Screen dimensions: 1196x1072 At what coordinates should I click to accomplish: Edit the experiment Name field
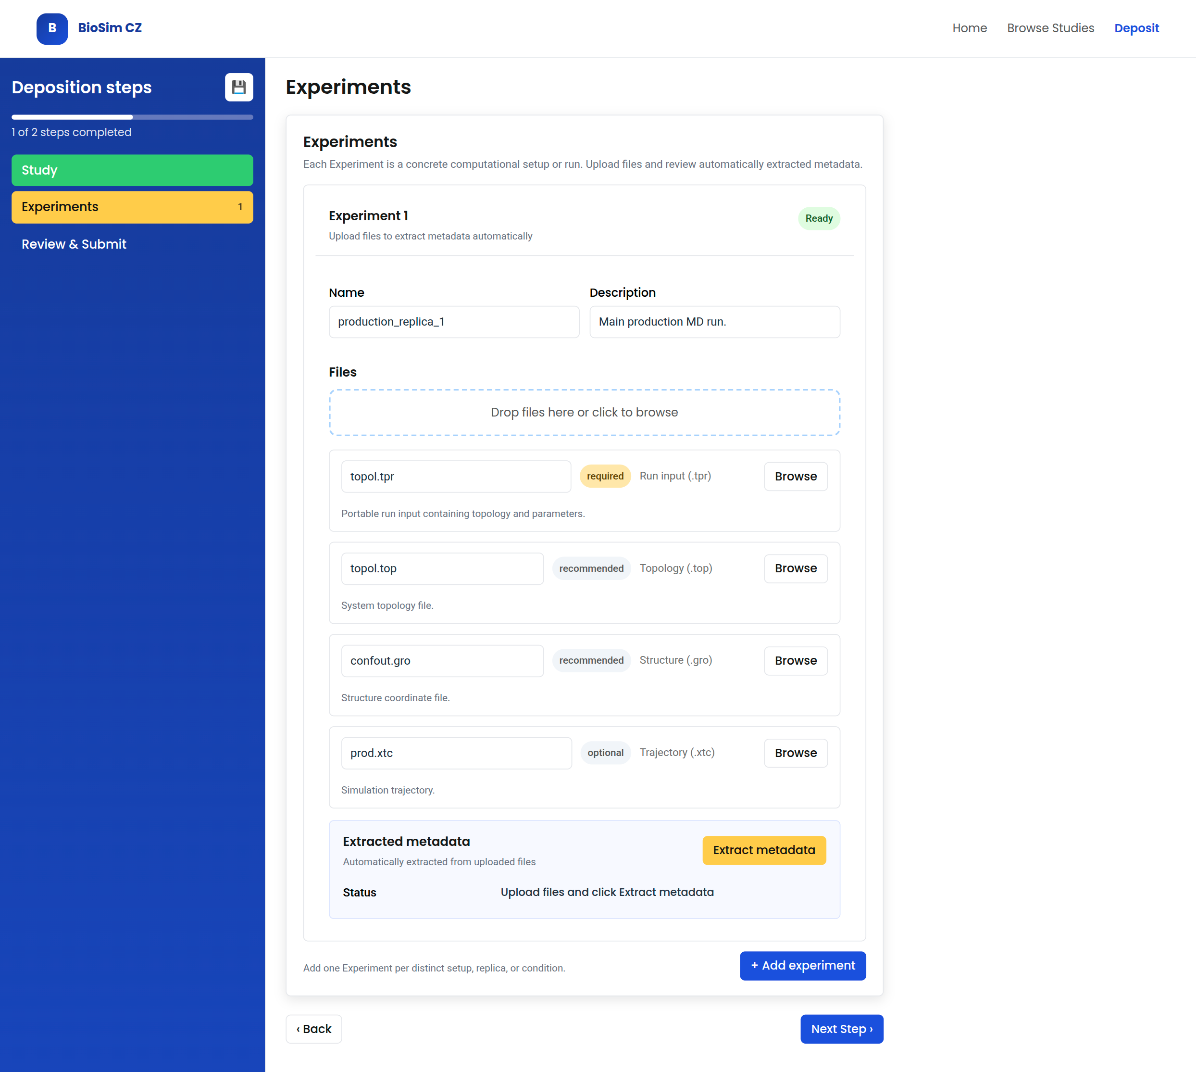(454, 322)
